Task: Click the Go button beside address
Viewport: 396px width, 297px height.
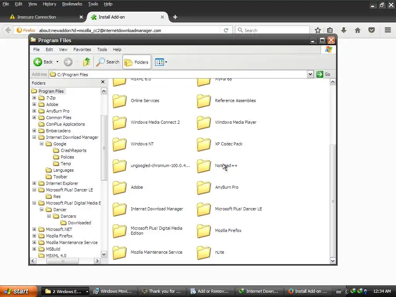Action: (x=324, y=74)
